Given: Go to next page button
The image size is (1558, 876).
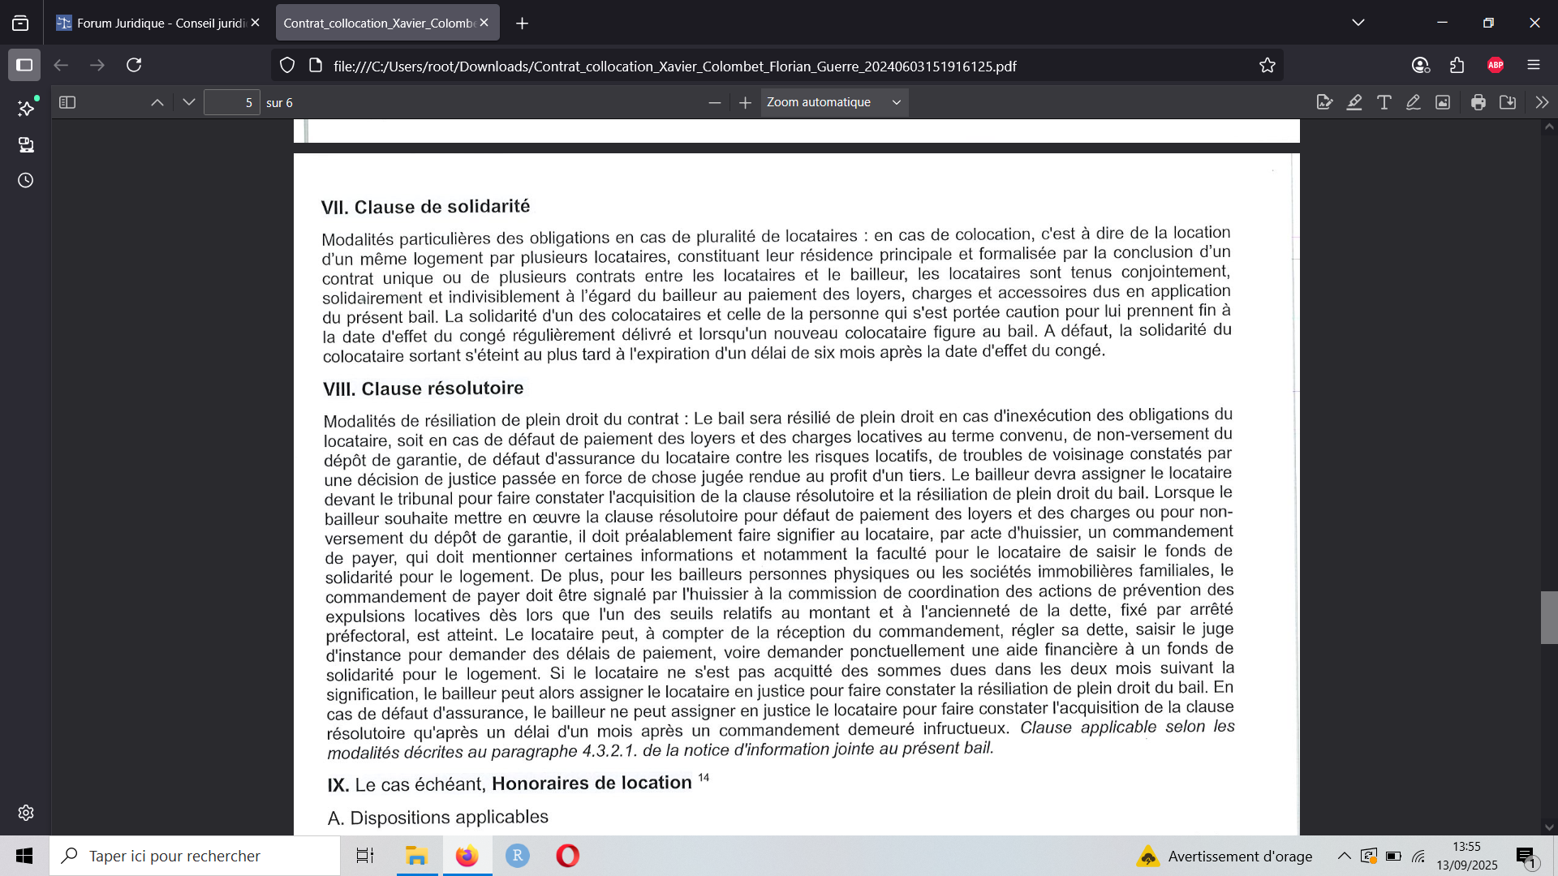Looking at the screenshot, I should tap(189, 102).
